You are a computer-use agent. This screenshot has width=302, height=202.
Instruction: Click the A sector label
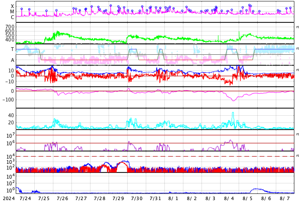(x=12, y=61)
